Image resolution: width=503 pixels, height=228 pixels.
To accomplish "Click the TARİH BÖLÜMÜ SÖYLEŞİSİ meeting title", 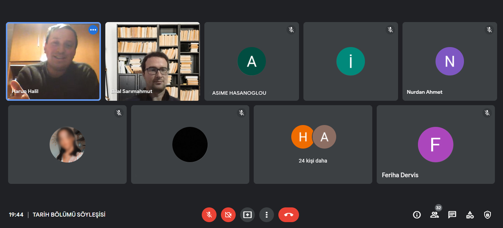I will tap(69, 214).
